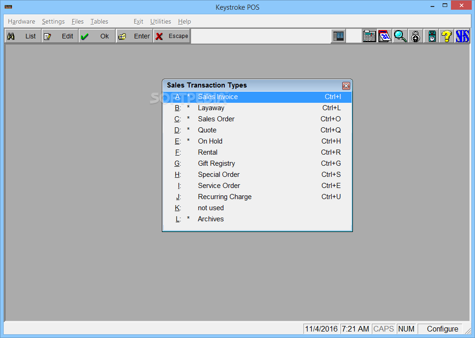475x338 pixels.
Task: Click the binoculars List toolbar button
Action: [x=23, y=36]
